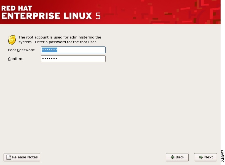The image size is (225, 165).
Task: Proceed with the Next button
Action: 205,157
